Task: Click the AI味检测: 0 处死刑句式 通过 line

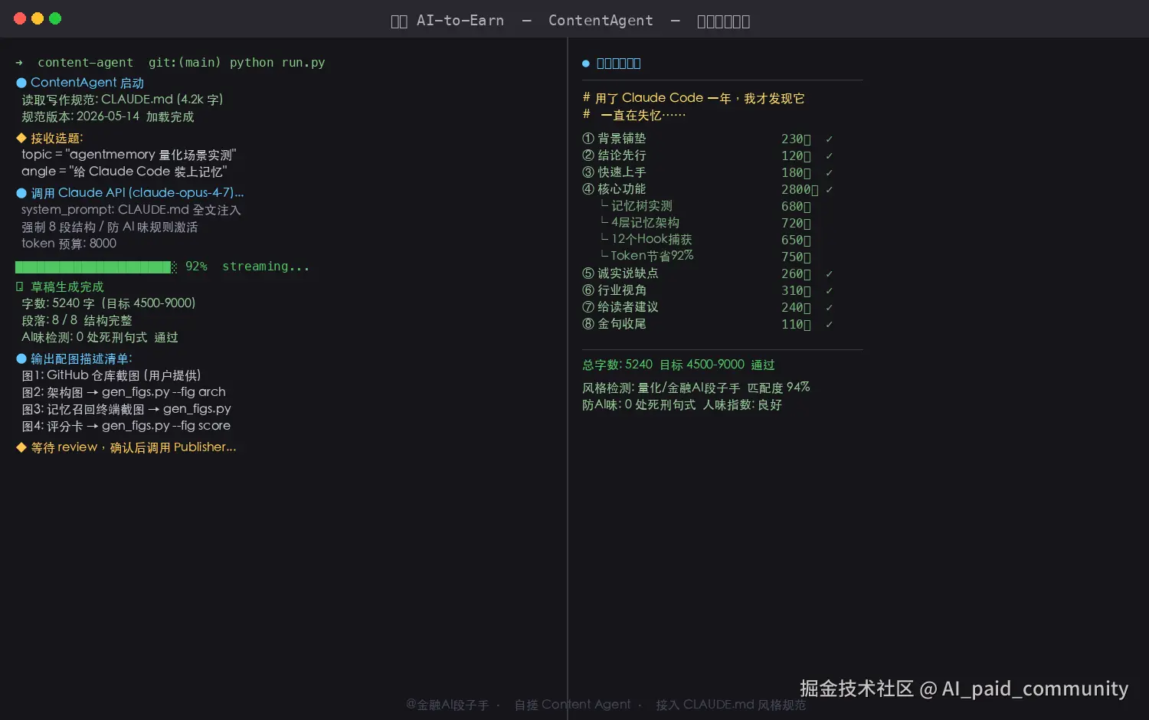Action: (x=100, y=337)
